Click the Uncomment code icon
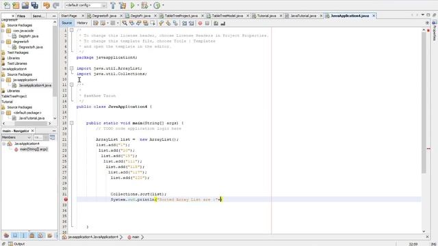Viewport: 438px width, 246px height. pos(222,23)
